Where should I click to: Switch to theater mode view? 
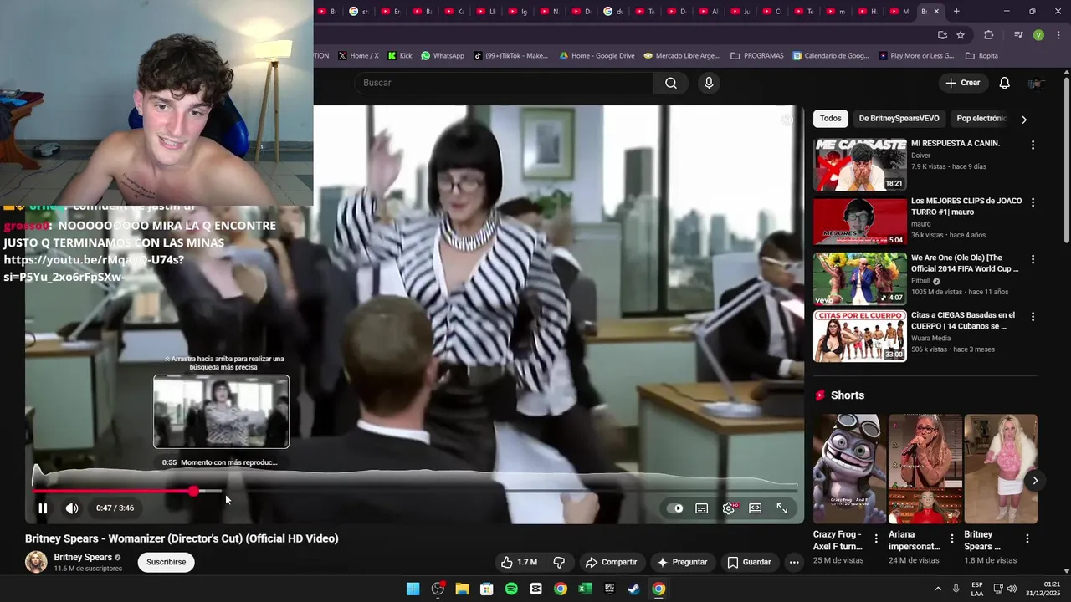click(x=756, y=508)
